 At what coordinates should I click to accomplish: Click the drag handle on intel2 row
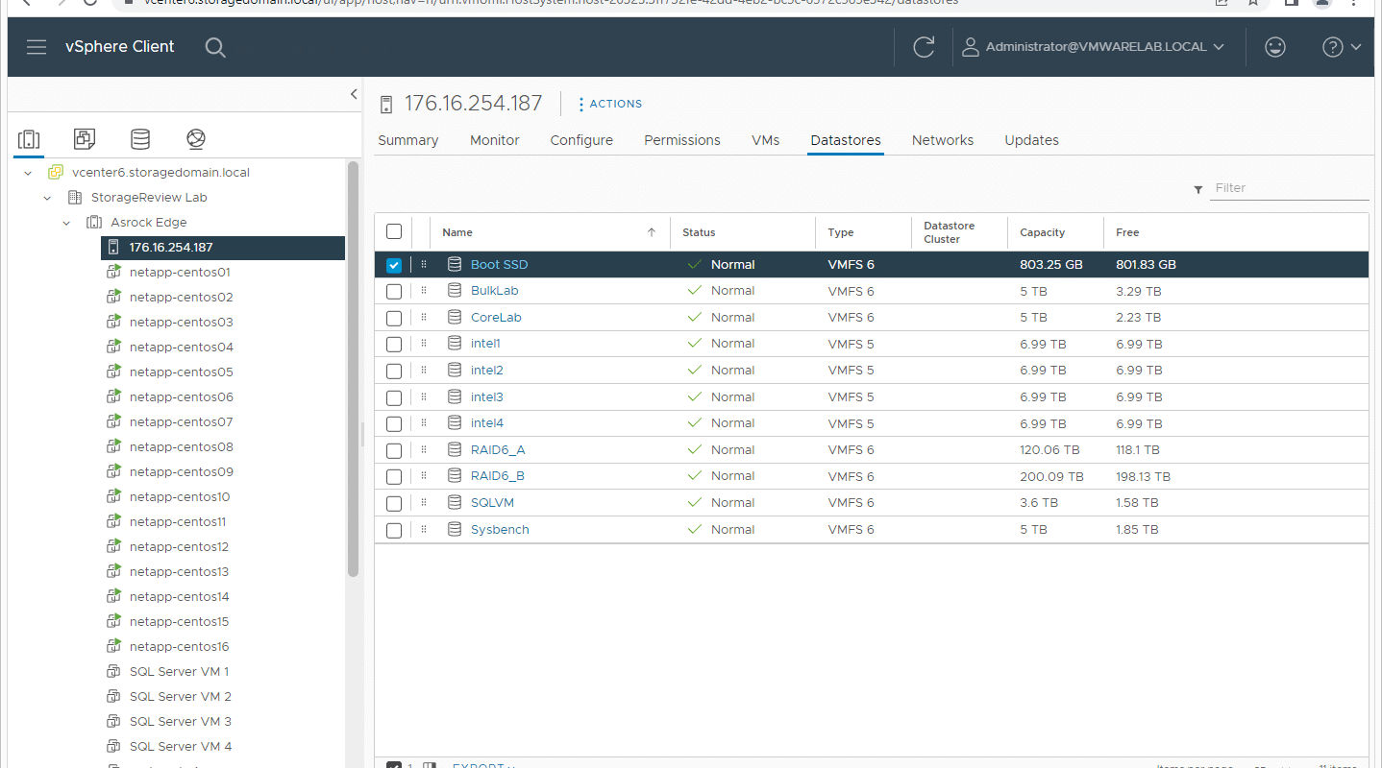[423, 371]
